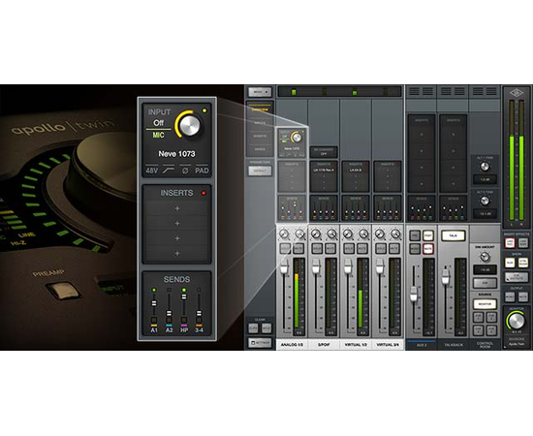Click first insert slot of AUX 2

pyautogui.click(x=422, y=135)
